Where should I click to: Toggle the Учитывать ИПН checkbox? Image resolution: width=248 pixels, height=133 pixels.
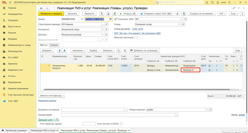116,19
